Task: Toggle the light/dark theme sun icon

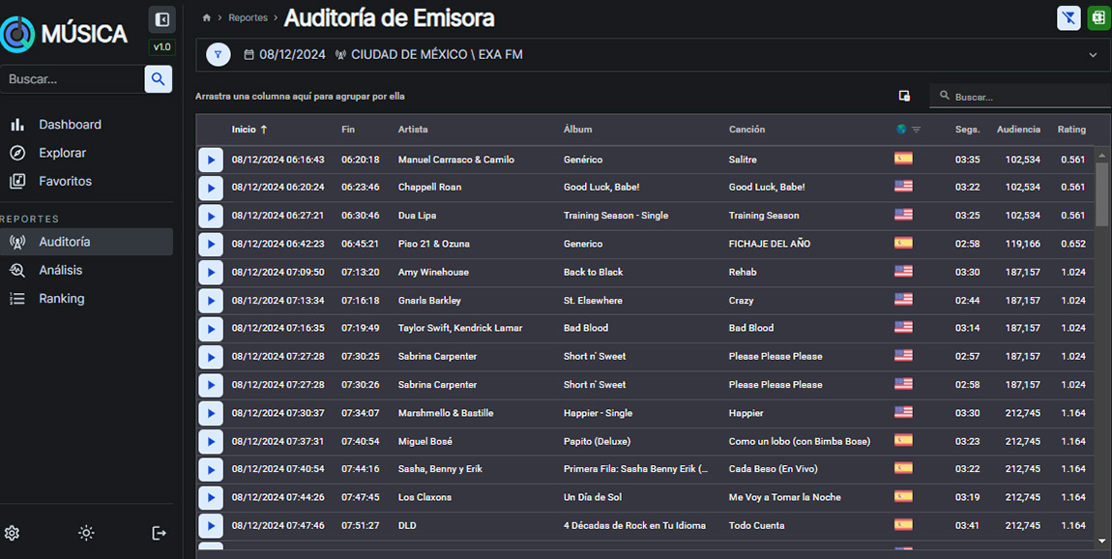Action: click(86, 534)
